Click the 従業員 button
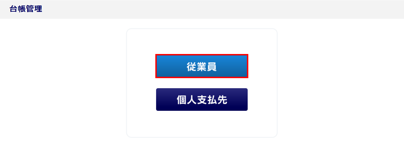 [202, 66]
